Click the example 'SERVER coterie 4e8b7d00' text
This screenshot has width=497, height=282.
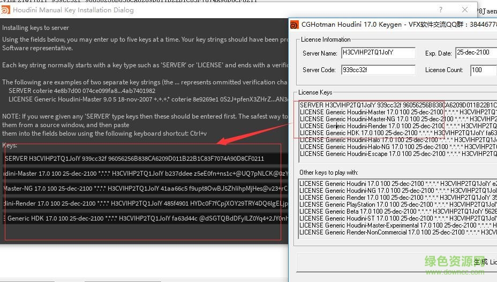click(82, 91)
